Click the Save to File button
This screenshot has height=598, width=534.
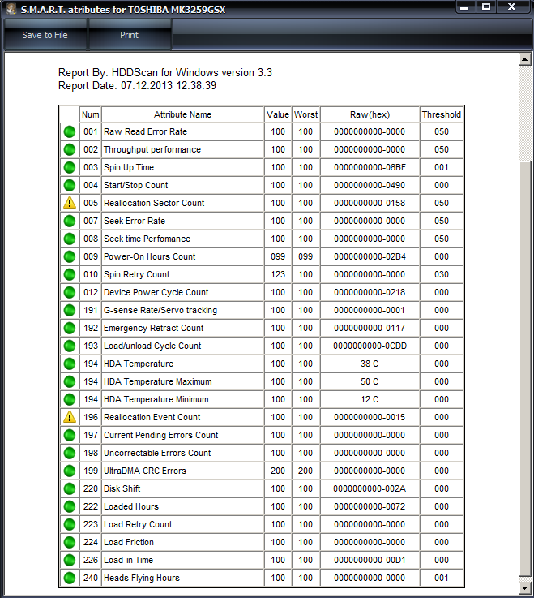(x=45, y=35)
